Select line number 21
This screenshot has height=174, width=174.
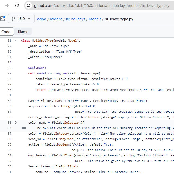pos(10,40)
